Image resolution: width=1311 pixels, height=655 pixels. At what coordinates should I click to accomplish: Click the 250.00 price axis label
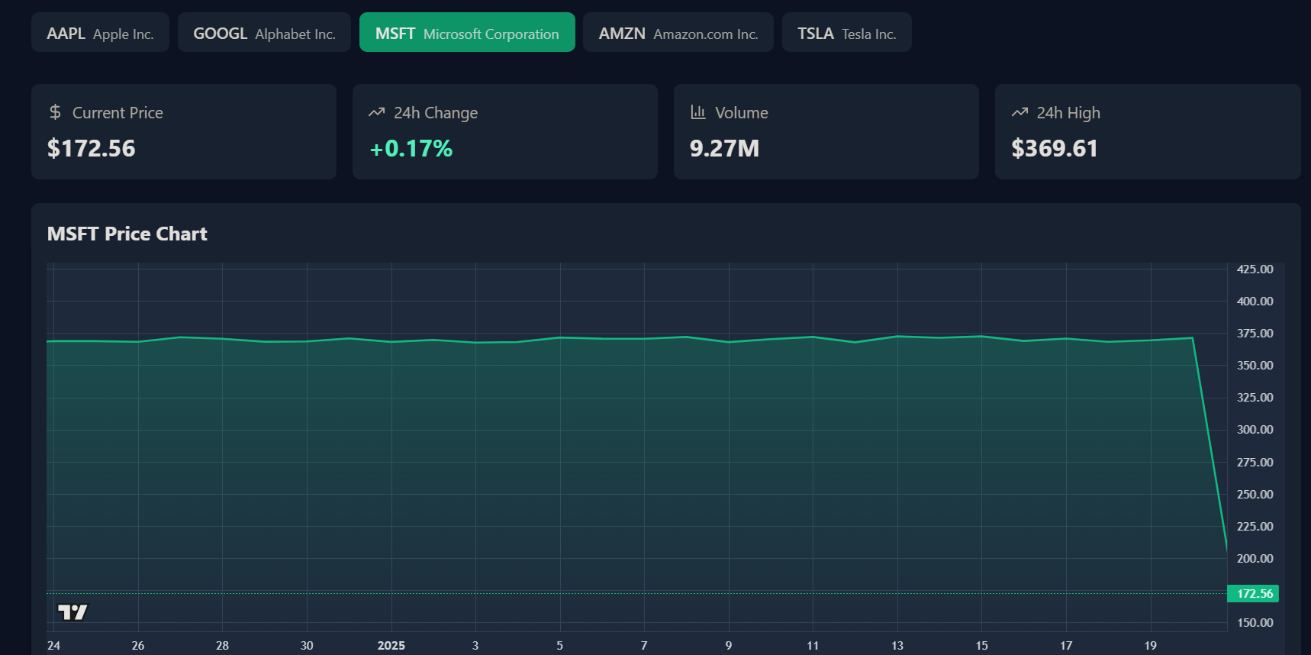(x=1255, y=494)
